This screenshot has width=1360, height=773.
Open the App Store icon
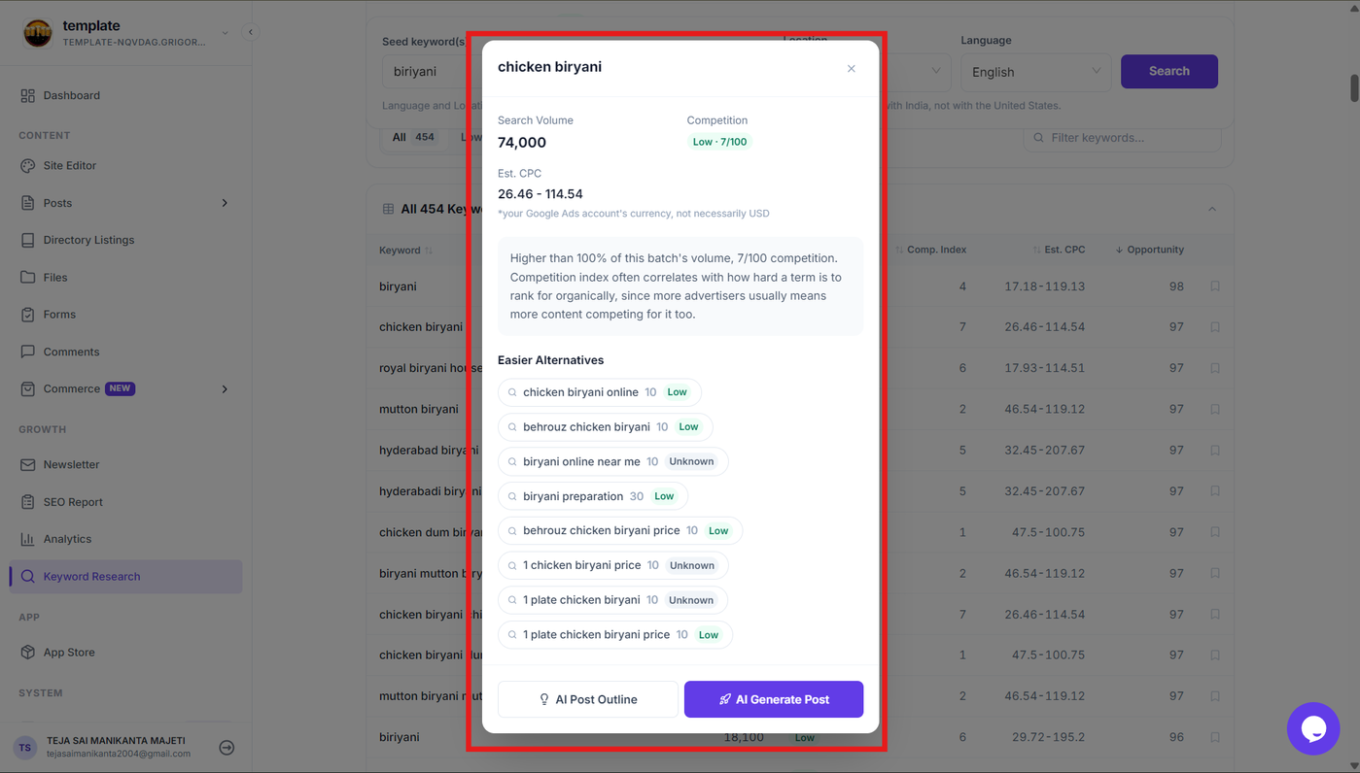click(x=27, y=653)
